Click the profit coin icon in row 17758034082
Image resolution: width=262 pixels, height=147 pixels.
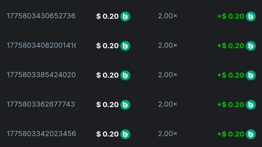[x=251, y=46]
